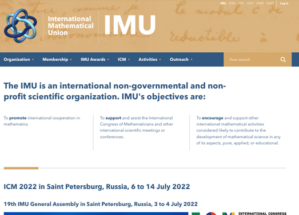The height and width of the screenshot is (215, 299).
Task: Click the blue banner image below the Assembly heading
Action: 96,213
